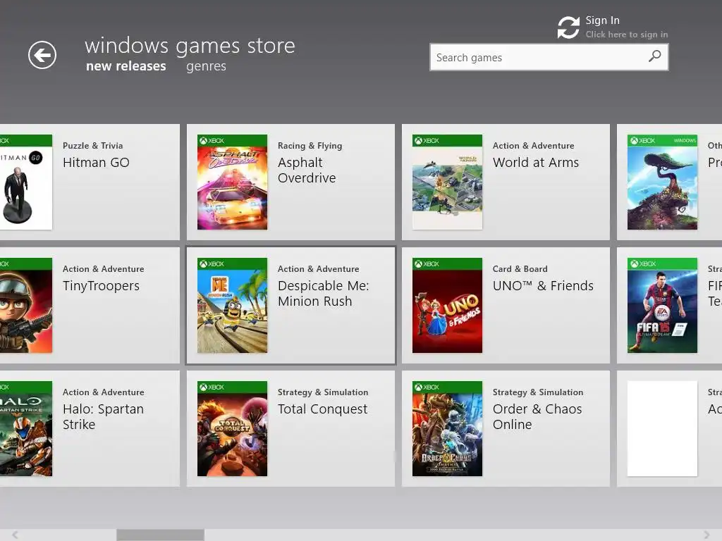
Task: Select Despicable Me: Minion Rush title
Action: [x=323, y=294]
